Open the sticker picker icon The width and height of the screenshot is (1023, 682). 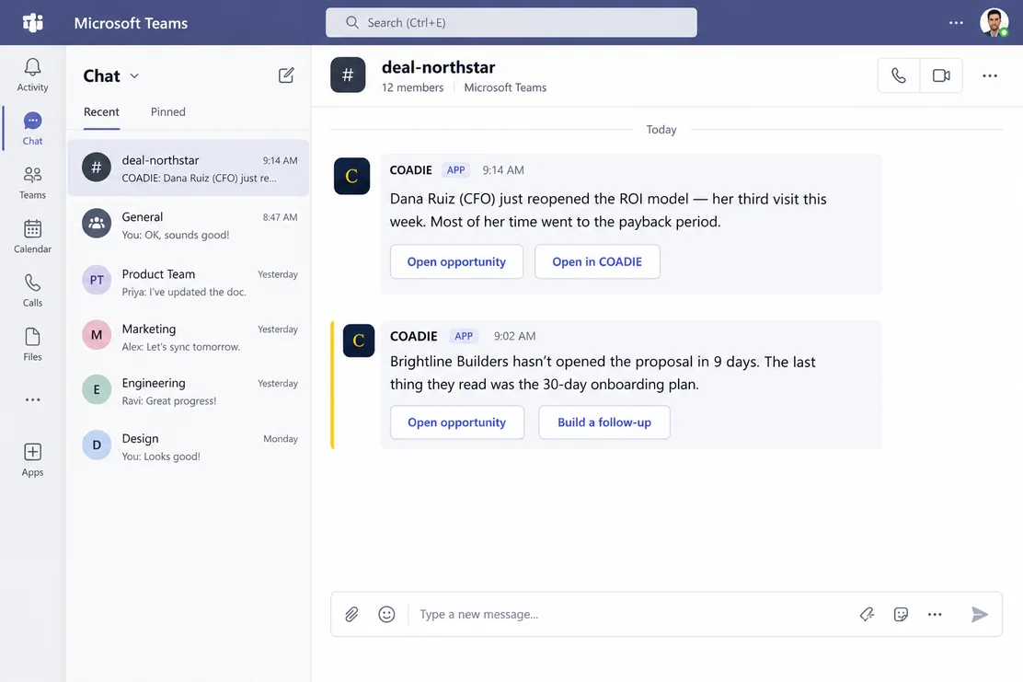[901, 614]
